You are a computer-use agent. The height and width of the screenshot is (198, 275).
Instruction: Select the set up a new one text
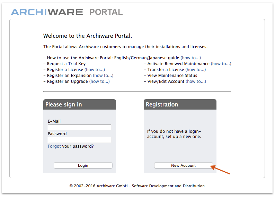coord(183,137)
